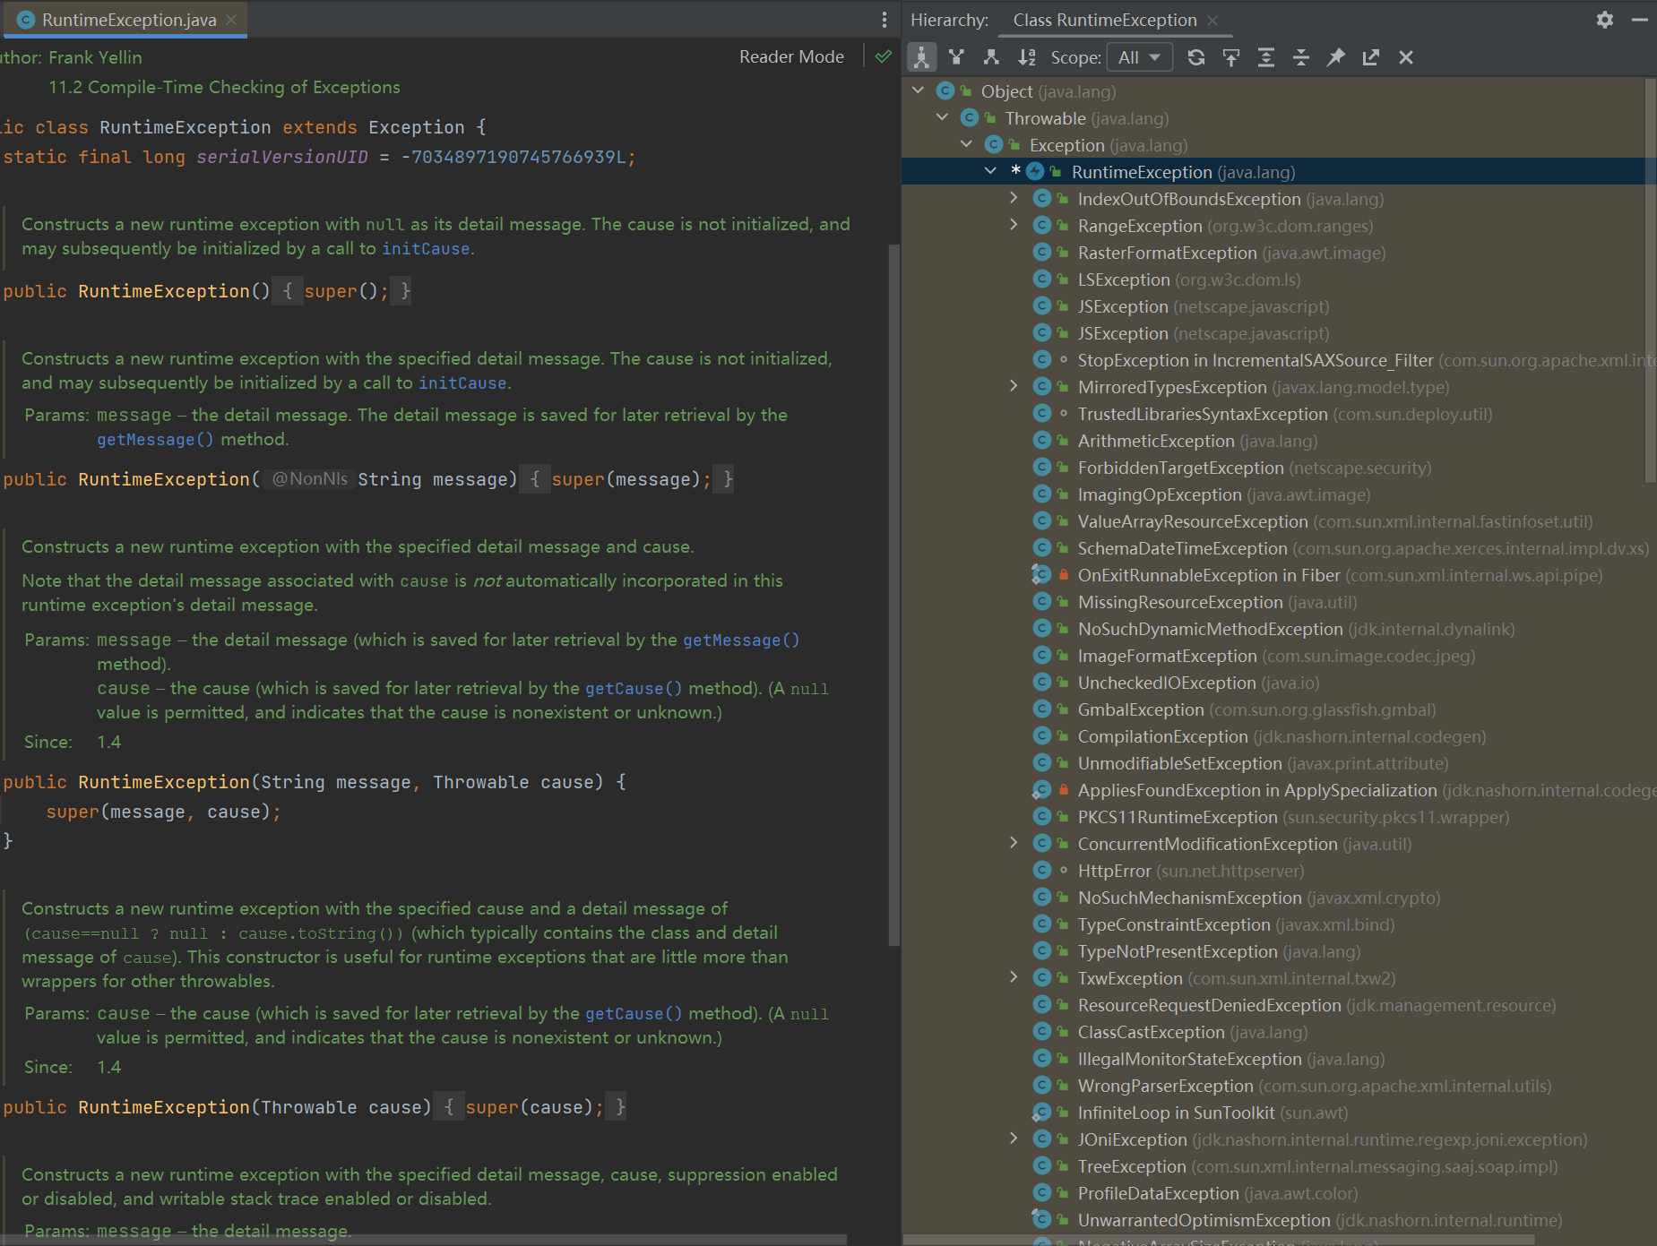Open getMessage() link before 'method.'

tap(155, 440)
